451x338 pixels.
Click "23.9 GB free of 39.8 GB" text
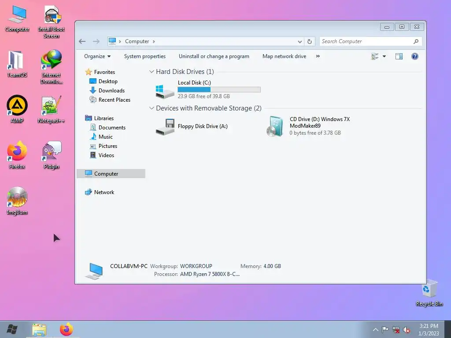pos(203,96)
